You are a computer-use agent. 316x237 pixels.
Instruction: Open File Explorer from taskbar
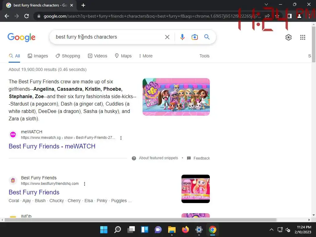pos(172,230)
